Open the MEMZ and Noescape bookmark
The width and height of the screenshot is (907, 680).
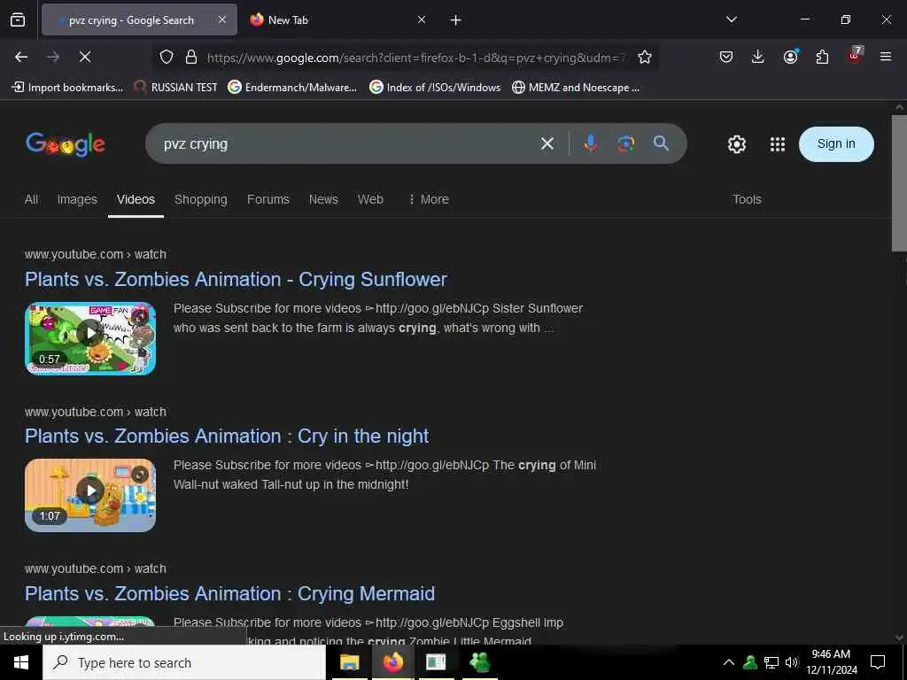[x=576, y=88]
